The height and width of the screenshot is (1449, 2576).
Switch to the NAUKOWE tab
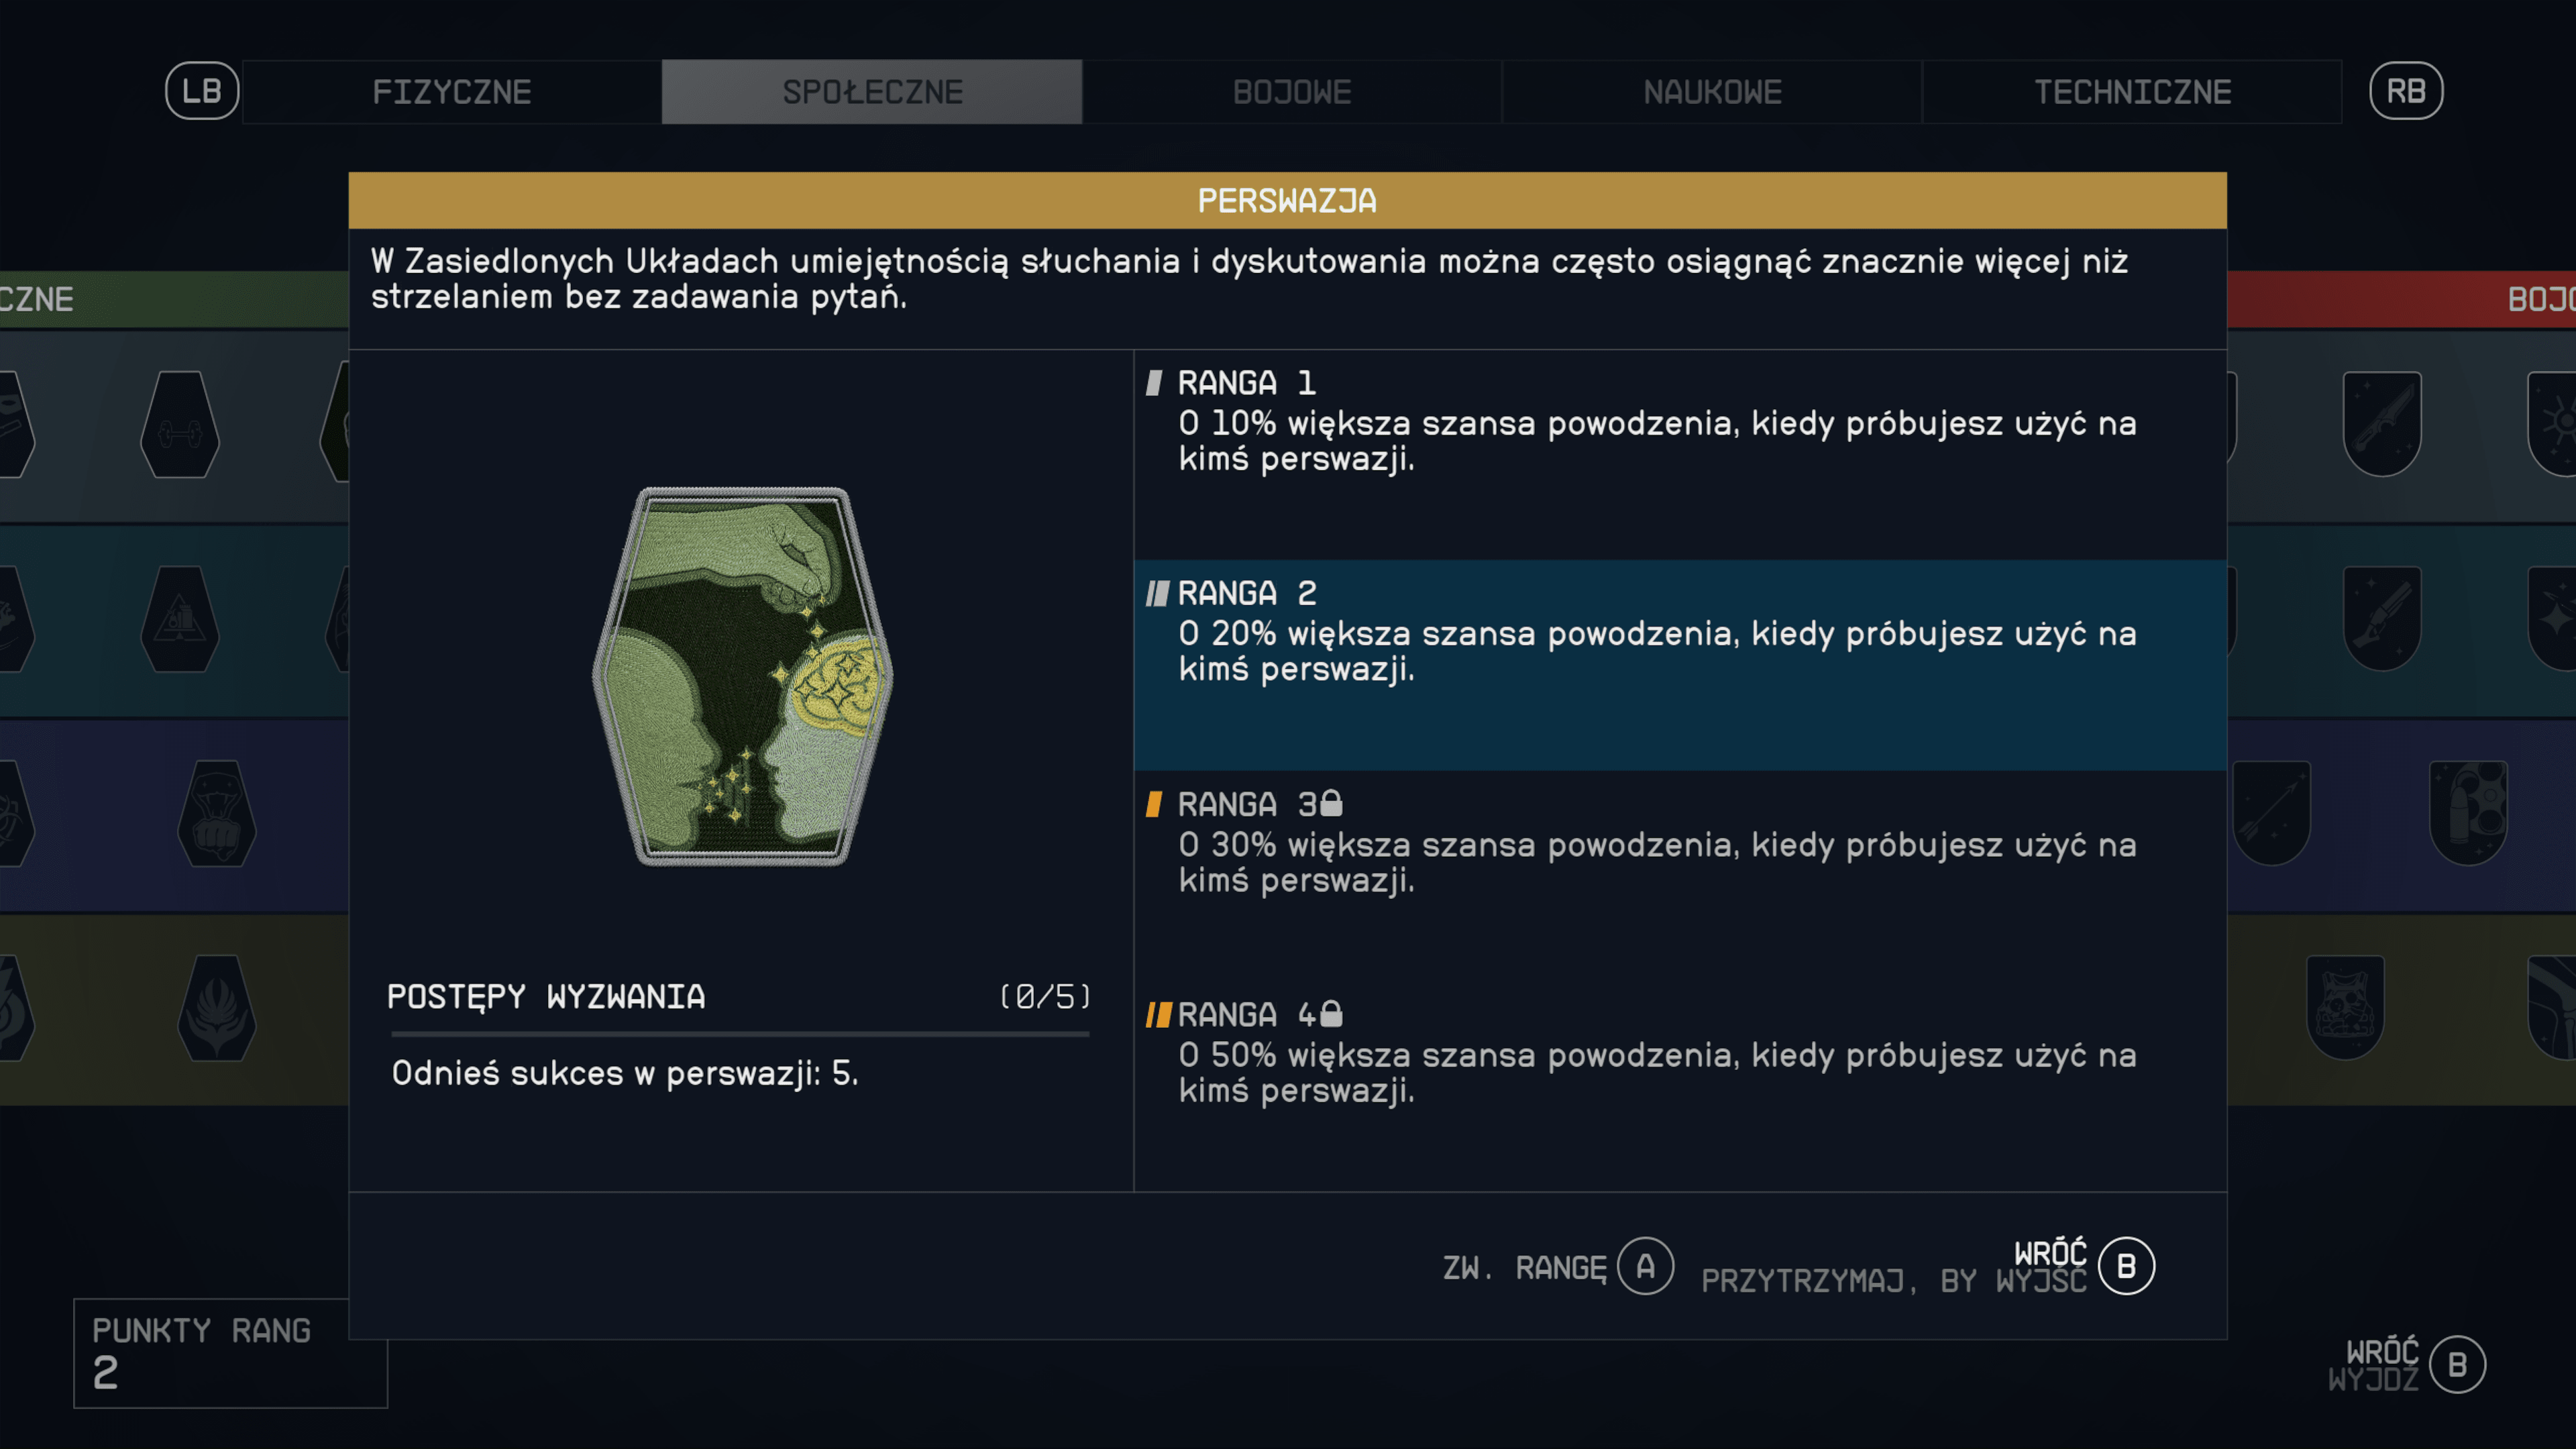point(1712,92)
